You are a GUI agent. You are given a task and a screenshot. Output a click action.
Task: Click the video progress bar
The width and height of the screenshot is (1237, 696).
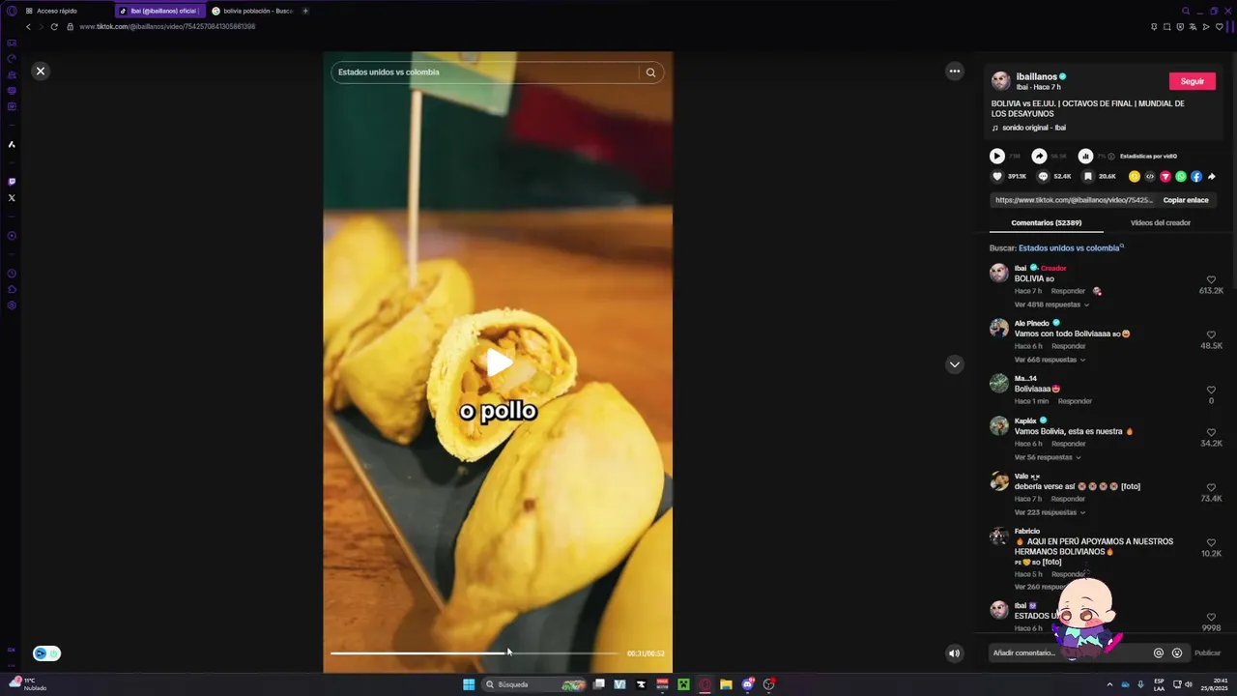(474, 653)
